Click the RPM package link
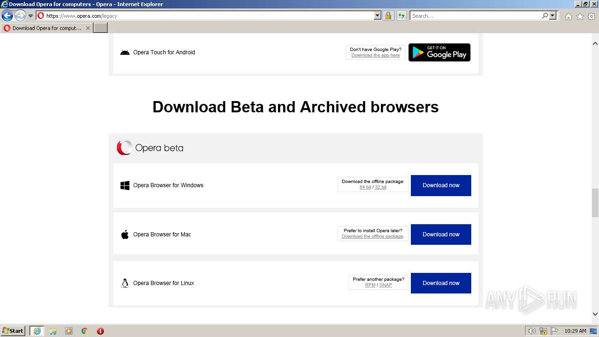Viewport: 599px width, 337px height. [370, 285]
